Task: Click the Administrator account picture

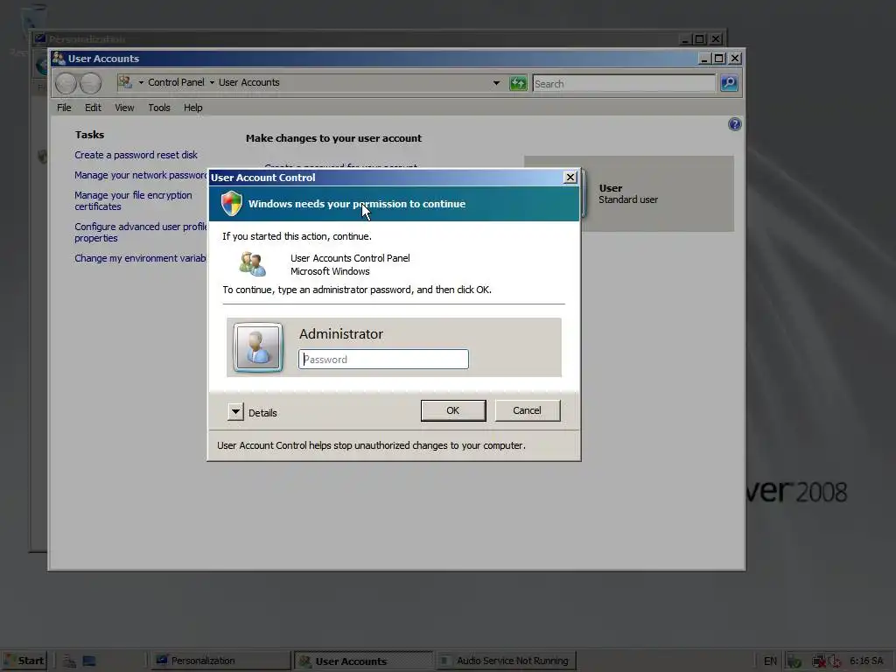Action: tap(258, 346)
